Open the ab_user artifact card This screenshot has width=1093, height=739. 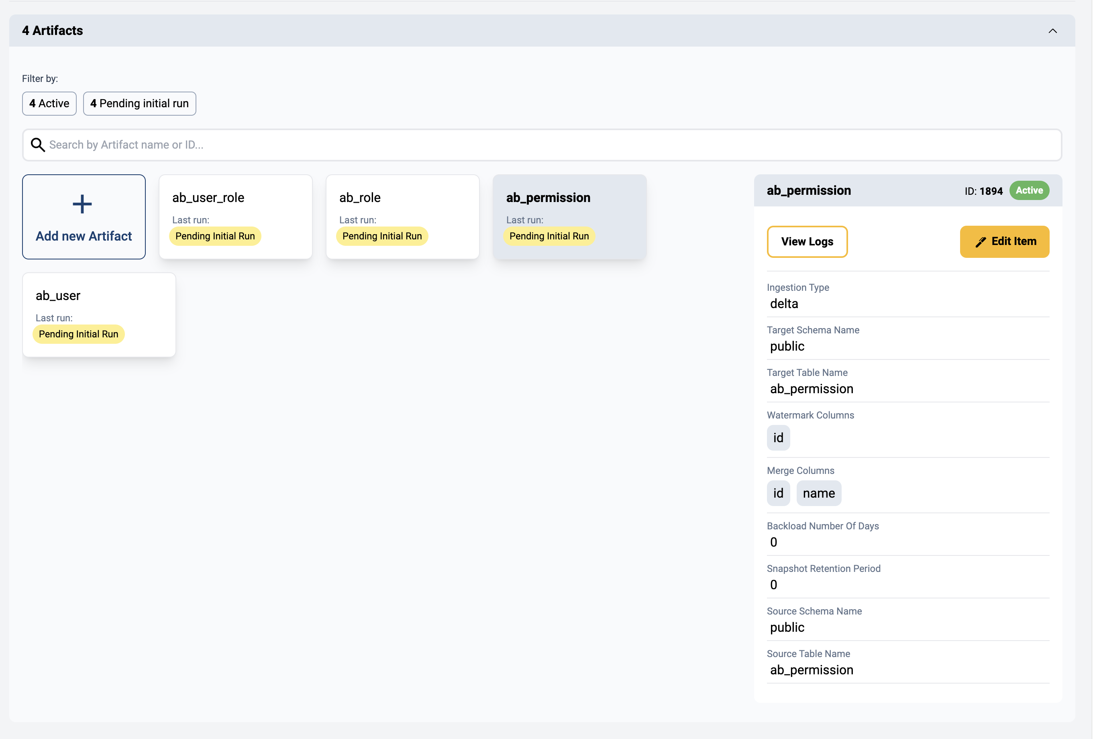click(x=99, y=315)
